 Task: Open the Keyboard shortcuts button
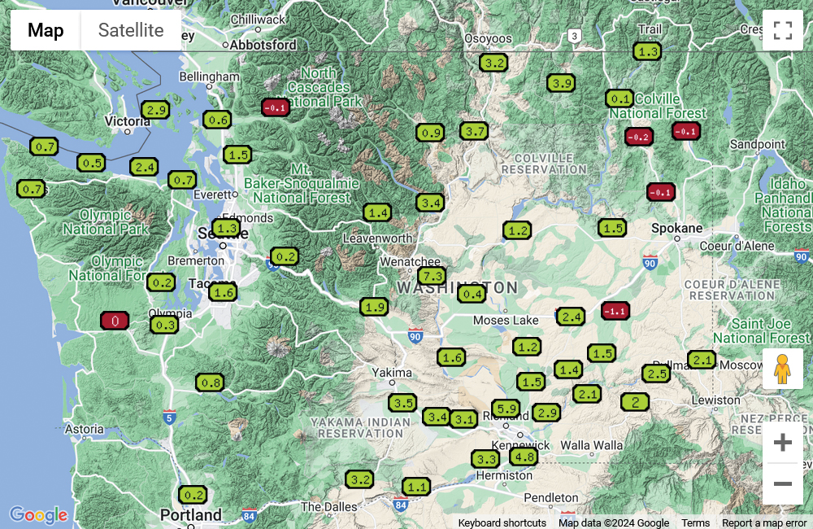coord(502,522)
